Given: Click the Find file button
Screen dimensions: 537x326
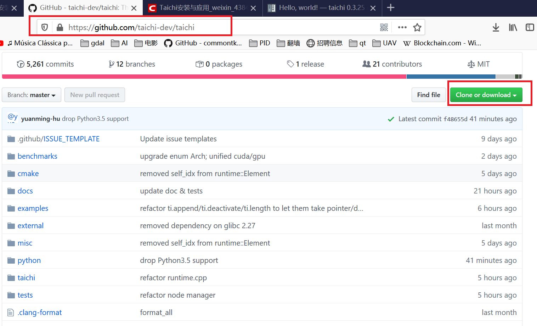Looking at the screenshot, I should point(429,95).
